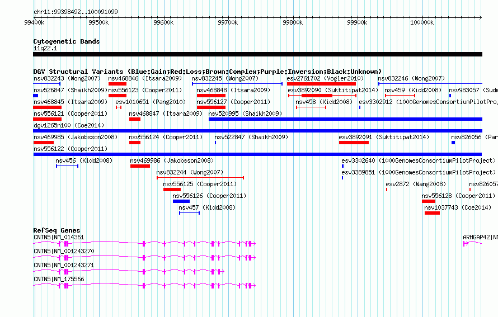Click nsv468847 (Itsara2009) variant label
This screenshot has width=498, height=317.
click(166, 113)
